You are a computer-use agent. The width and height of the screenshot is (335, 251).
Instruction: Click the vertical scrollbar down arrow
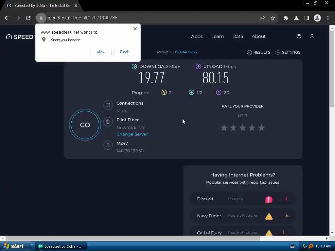coord(332,233)
